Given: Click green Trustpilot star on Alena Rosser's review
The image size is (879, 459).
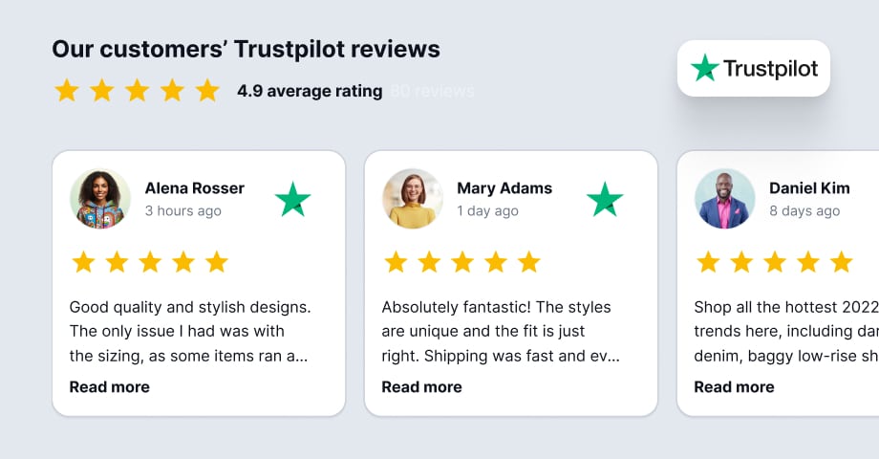Looking at the screenshot, I should click(x=292, y=199).
